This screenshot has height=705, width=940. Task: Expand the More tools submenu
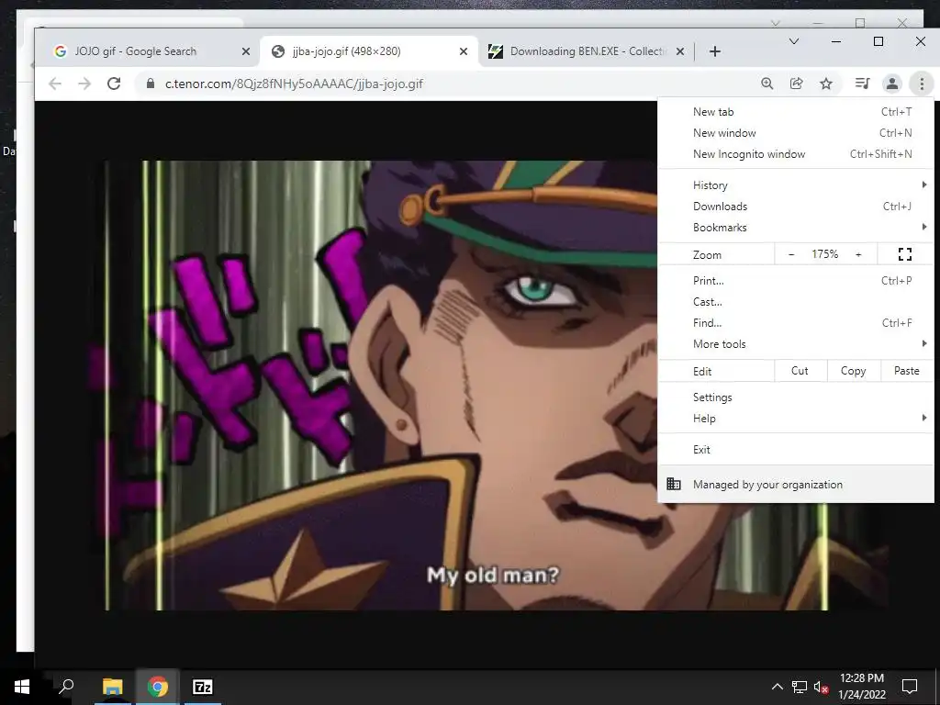point(796,344)
